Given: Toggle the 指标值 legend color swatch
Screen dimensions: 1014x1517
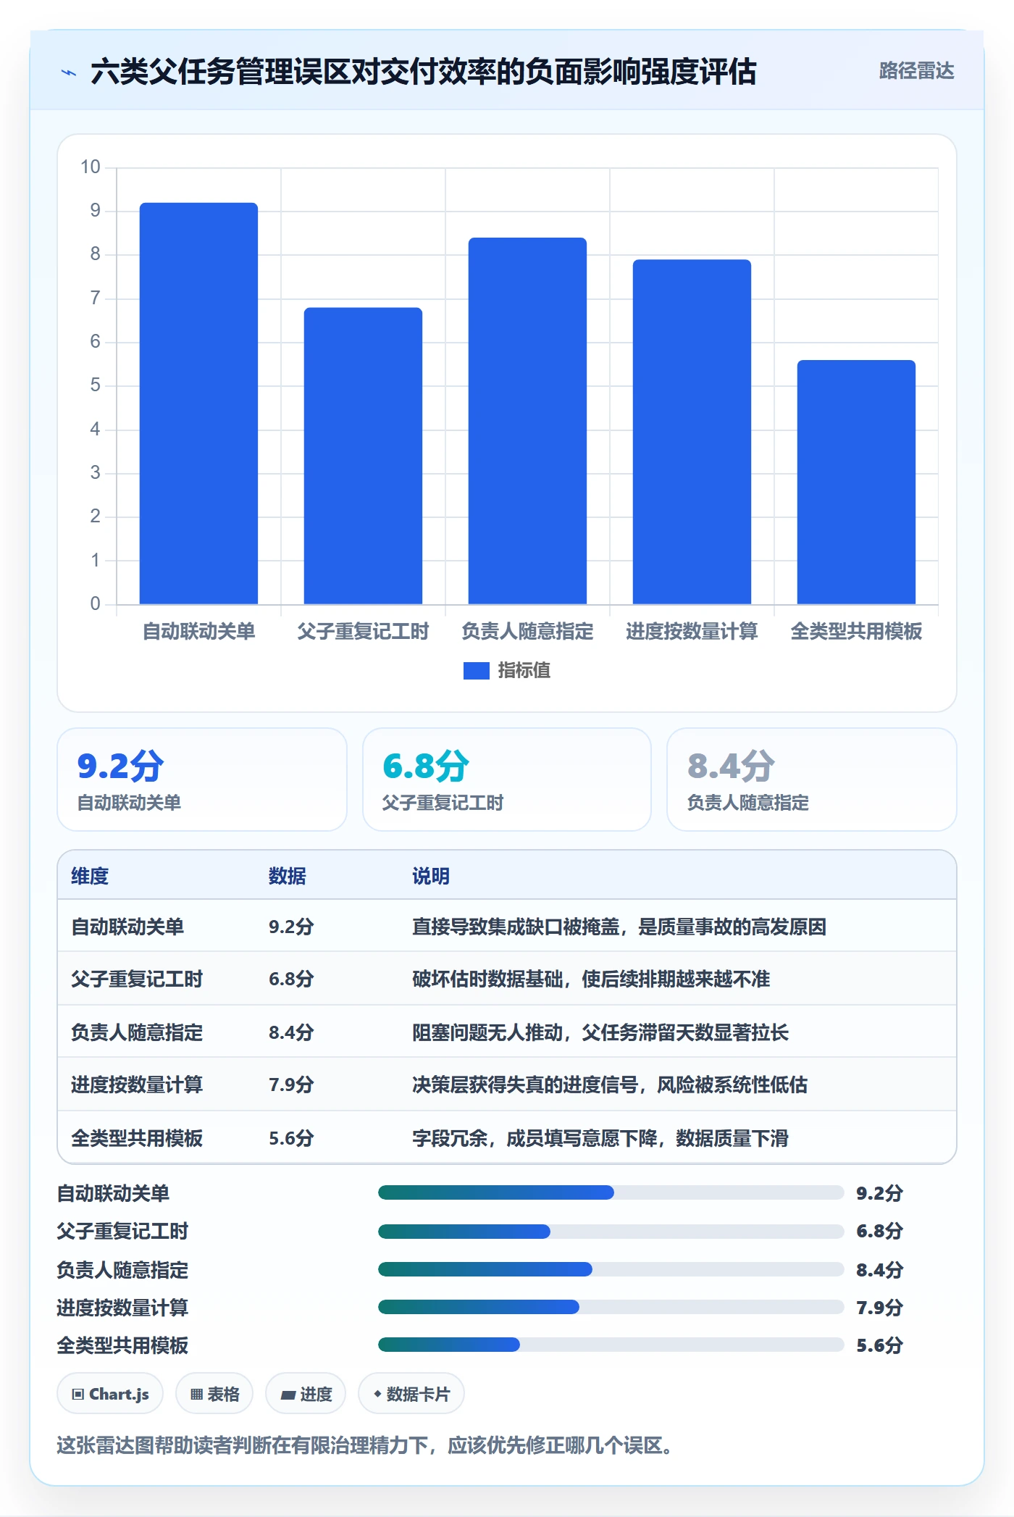Looking at the screenshot, I should [476, 671].
